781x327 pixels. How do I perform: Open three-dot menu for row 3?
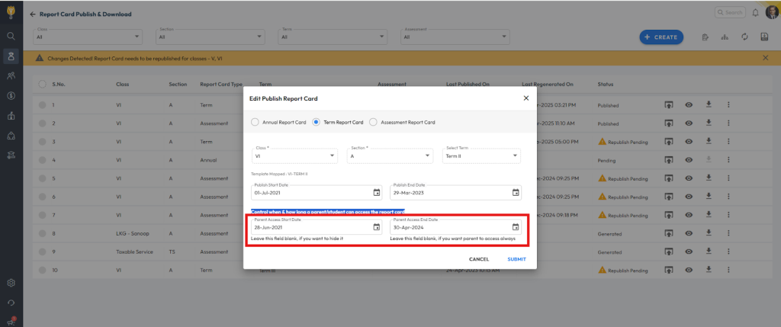pyautogui.click(x=728, y=142)
